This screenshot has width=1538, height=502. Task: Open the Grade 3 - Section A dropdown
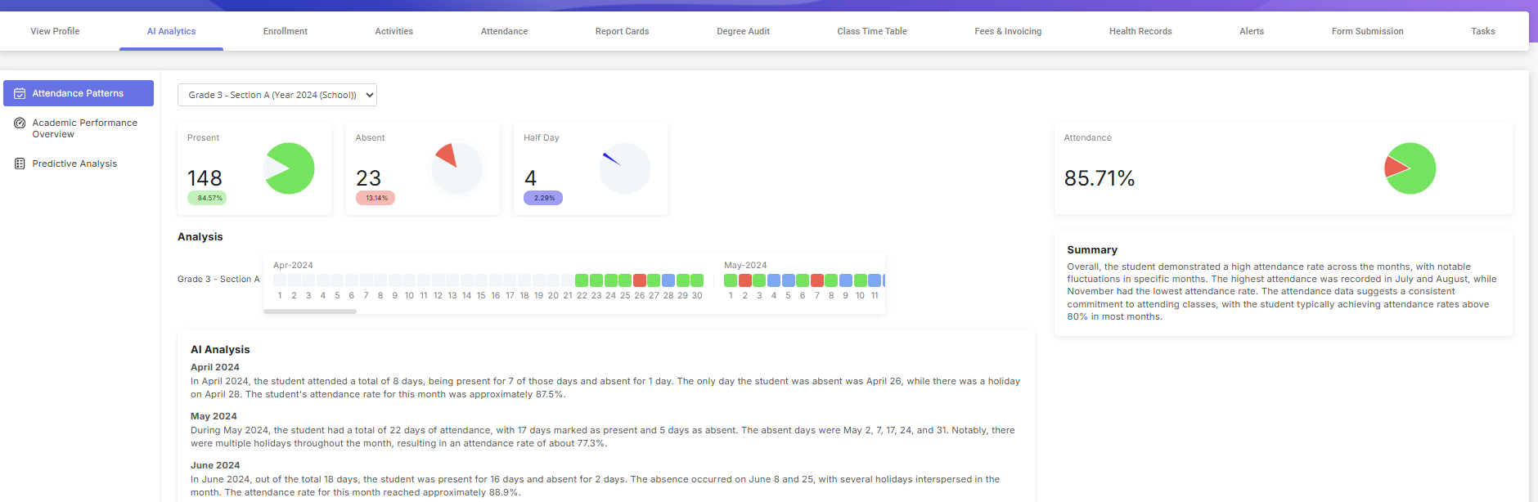click(x=277, y=95)
